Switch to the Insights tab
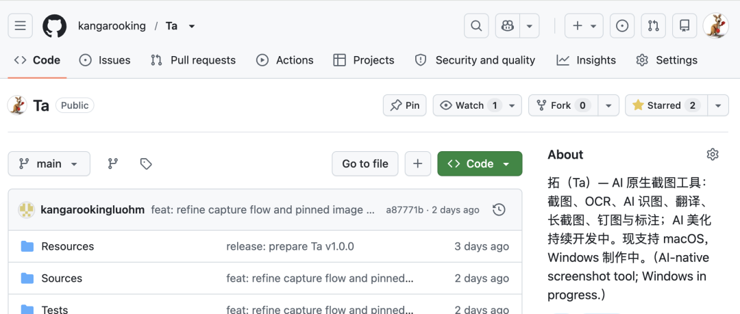The height and width of the screenshot is (314, 740). pos(586,60)
